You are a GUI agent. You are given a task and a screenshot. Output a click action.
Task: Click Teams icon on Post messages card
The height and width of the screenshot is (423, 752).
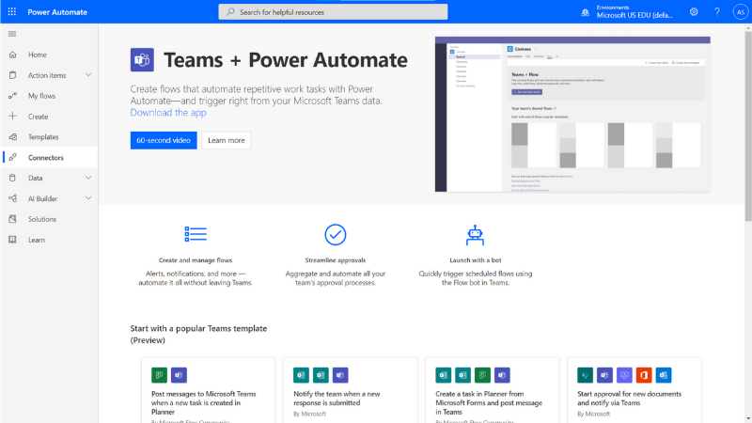click(x=179, y=375)
